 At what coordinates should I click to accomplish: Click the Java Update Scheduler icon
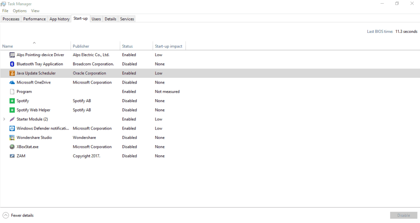coord(12,73)
